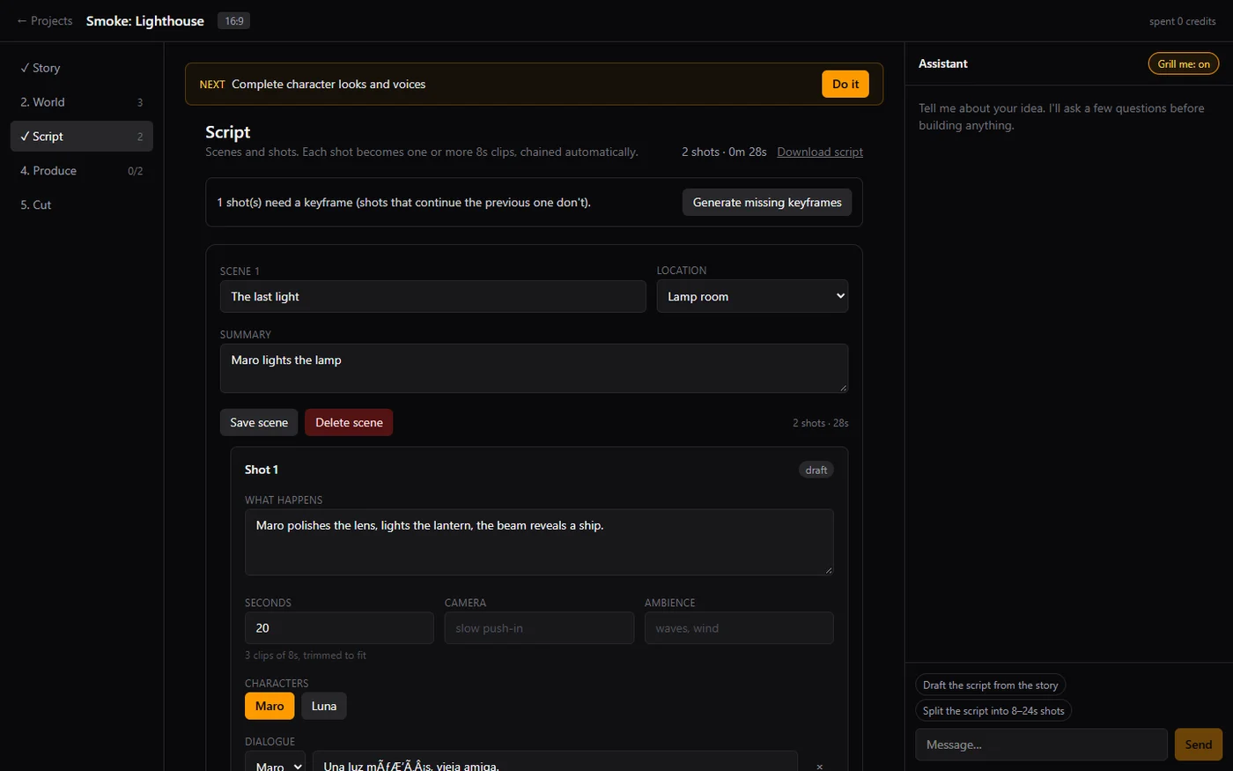Toggle the Maro character chip

(x=269, y=706)
